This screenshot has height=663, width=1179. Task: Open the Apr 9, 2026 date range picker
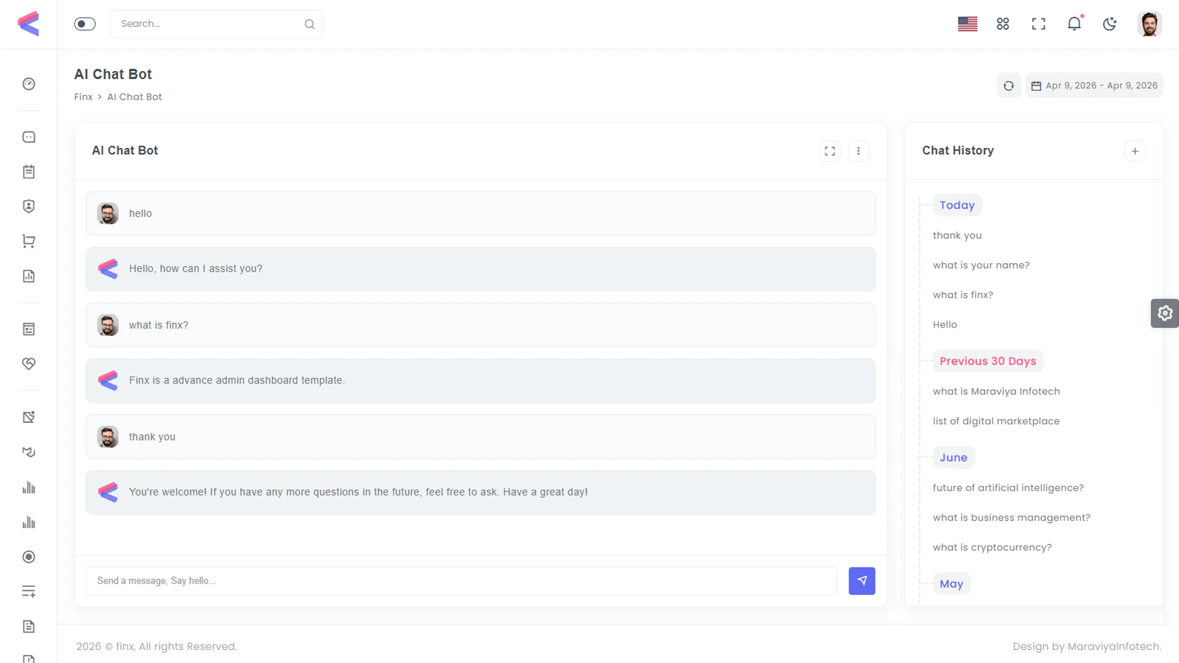(x=1094, y=86)
